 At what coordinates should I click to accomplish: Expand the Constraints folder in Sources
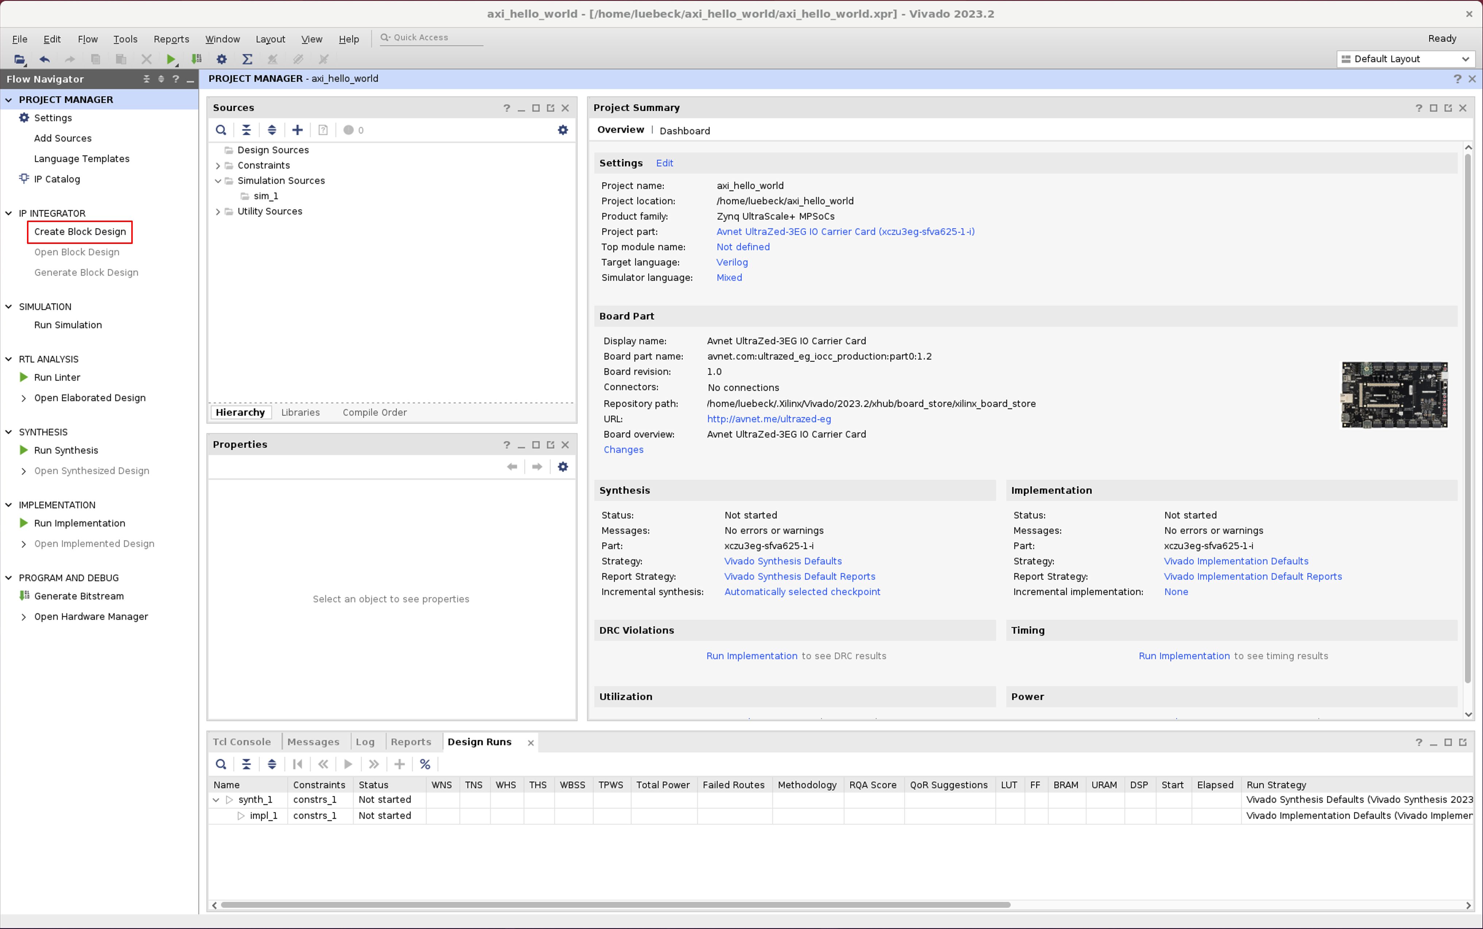click(218, 165)
